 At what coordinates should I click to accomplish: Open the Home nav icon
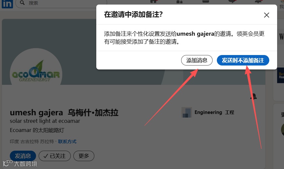pos(154,1)
